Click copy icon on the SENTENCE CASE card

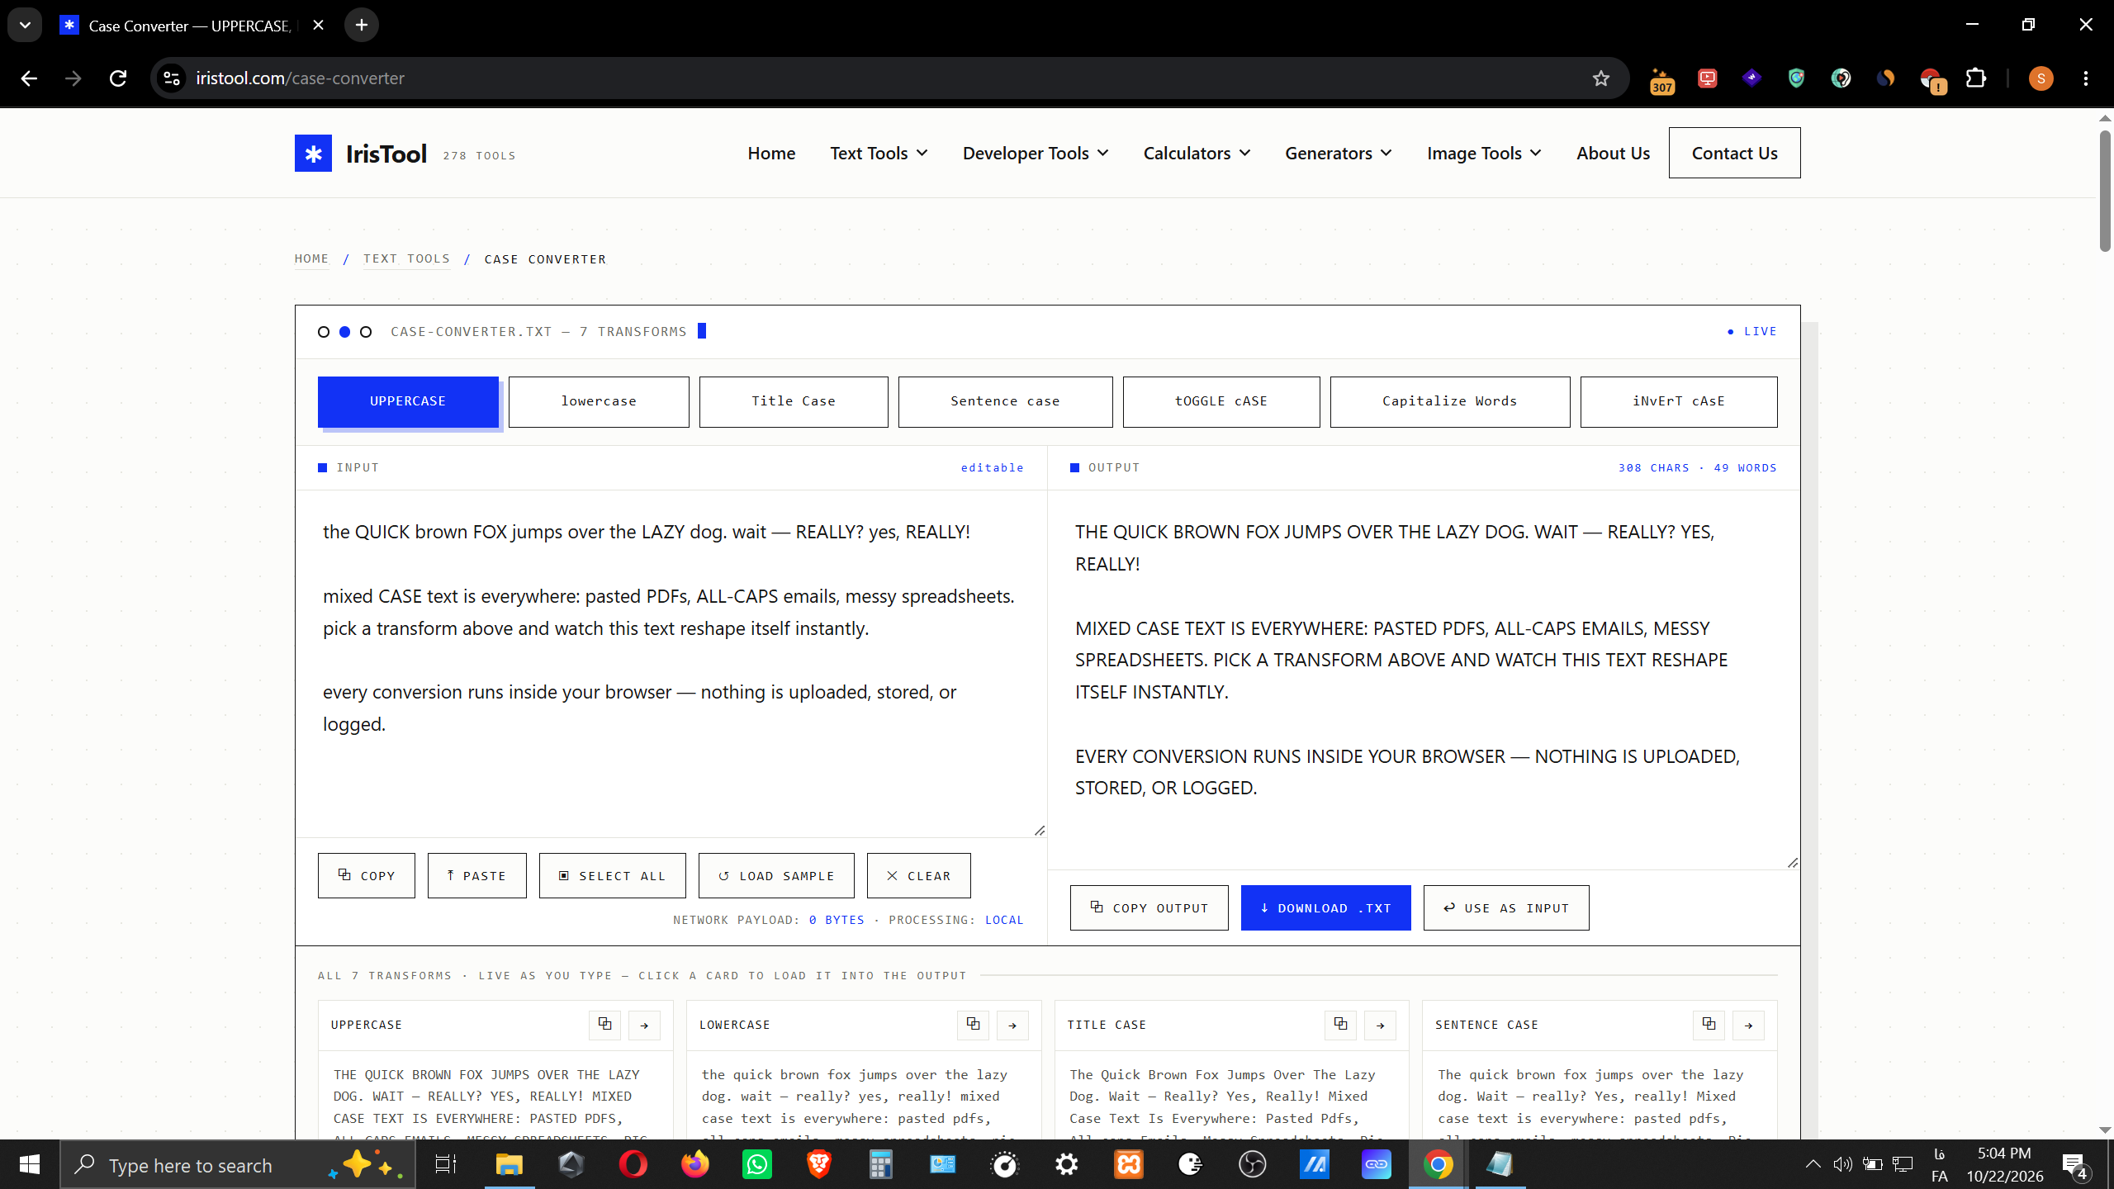pos(1709,1025)
